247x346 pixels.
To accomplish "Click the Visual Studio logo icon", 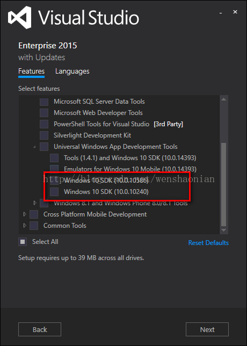I will click(x=20, y=17).
